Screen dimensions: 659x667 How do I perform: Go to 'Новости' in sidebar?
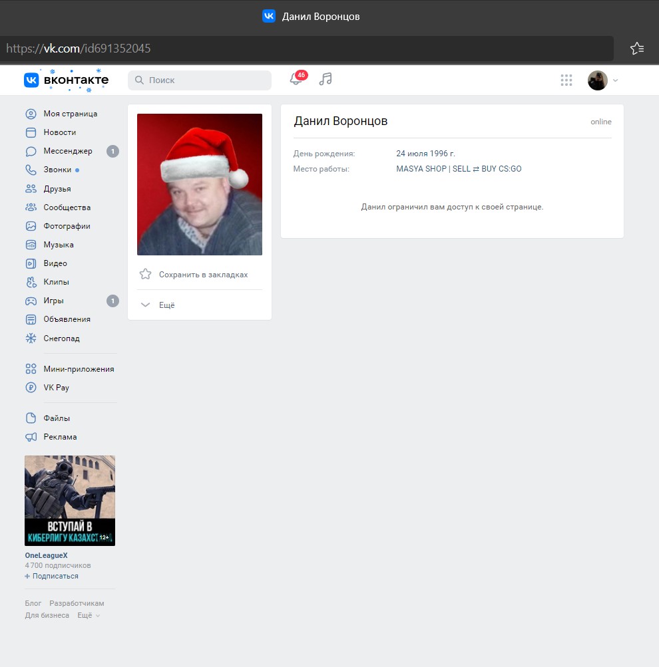pos(60,132)
